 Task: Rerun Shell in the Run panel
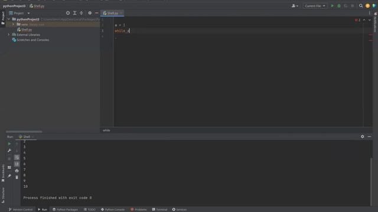(x=9, y=144)
